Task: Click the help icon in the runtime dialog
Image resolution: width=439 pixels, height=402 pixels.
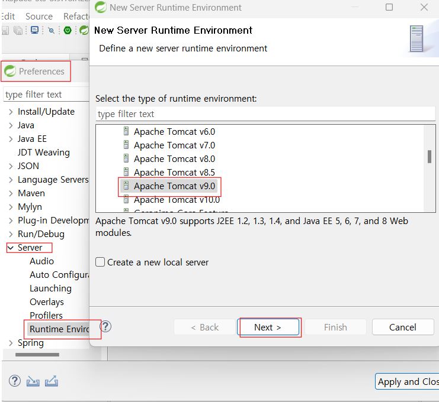Action: 105,326
